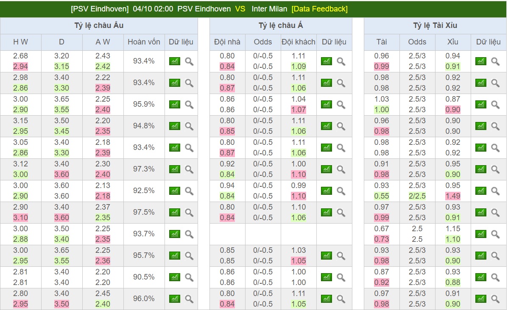Open chart icon in the 97.3% payout row
The width and height of the screenshot is (508, 310).
click(x=175, y=169)
